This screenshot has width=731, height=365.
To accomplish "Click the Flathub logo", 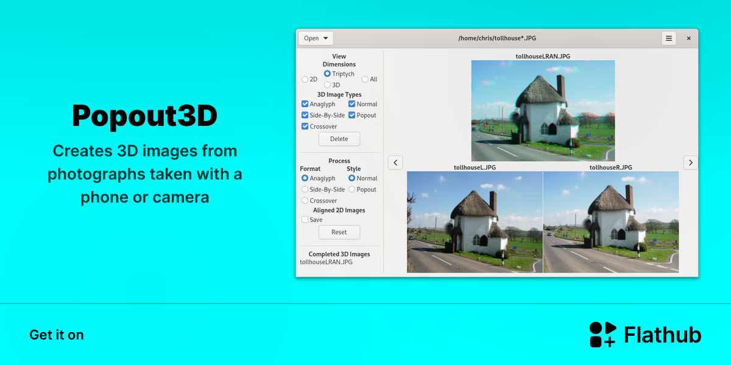I will [645, 335].
